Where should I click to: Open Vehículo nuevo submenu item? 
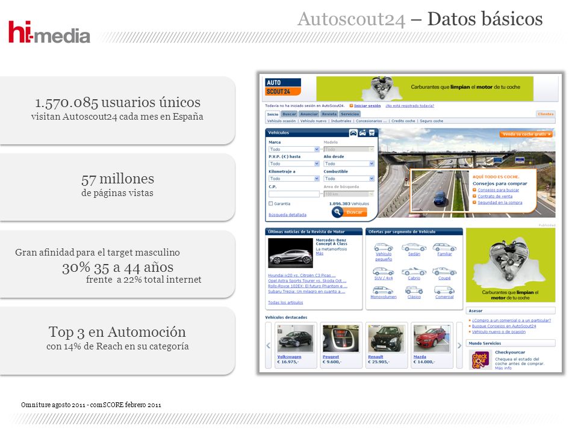click(x=313, y=121)
